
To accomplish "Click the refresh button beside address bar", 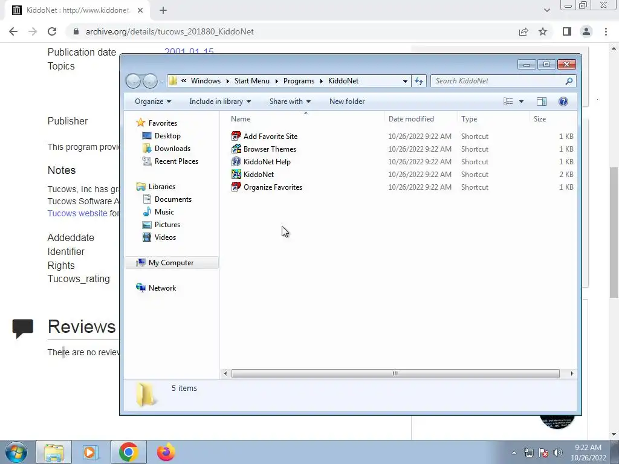I will (419, 81).
